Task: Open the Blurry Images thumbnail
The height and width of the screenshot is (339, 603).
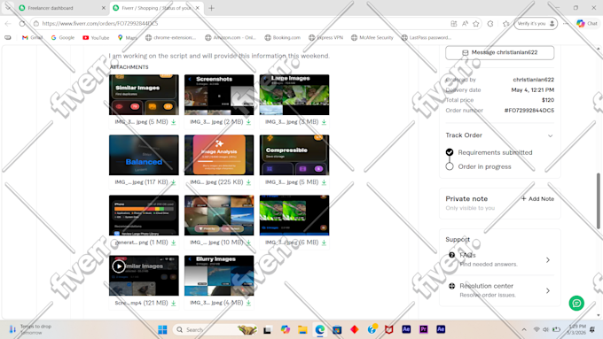Action: [x=219, y=275]
